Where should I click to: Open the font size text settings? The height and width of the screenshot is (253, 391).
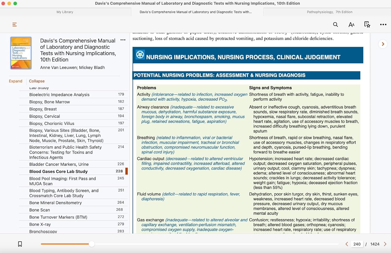pos(351,25)
